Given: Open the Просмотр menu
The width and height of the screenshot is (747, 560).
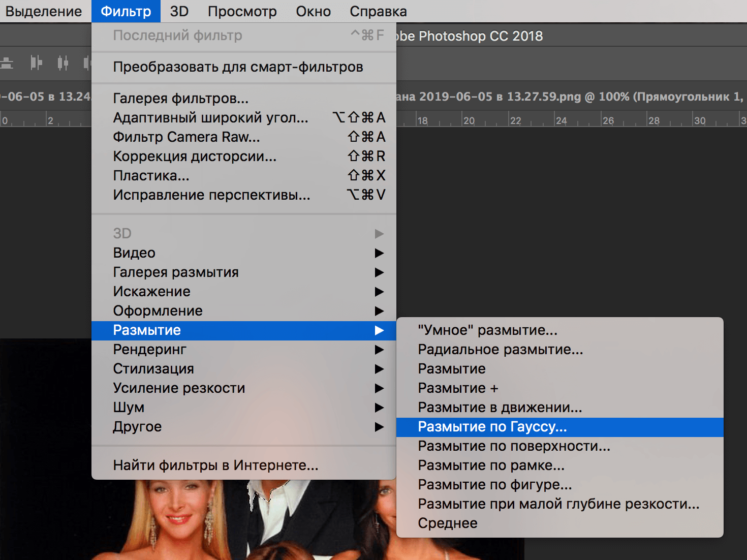Looking at the screenshot, I should [242, 11].
